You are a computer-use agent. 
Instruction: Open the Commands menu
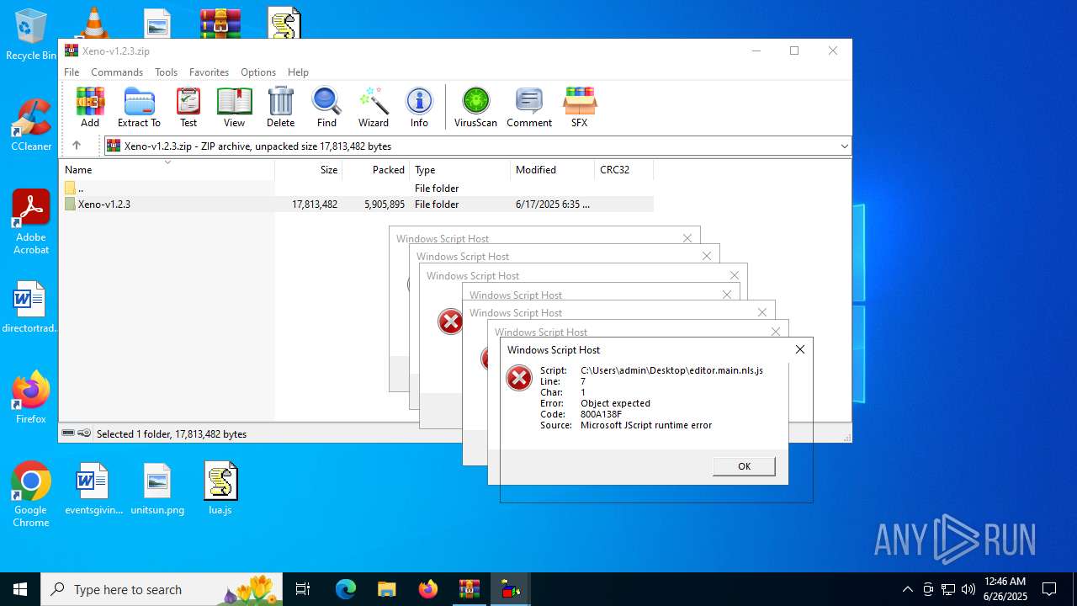[117, 72]
